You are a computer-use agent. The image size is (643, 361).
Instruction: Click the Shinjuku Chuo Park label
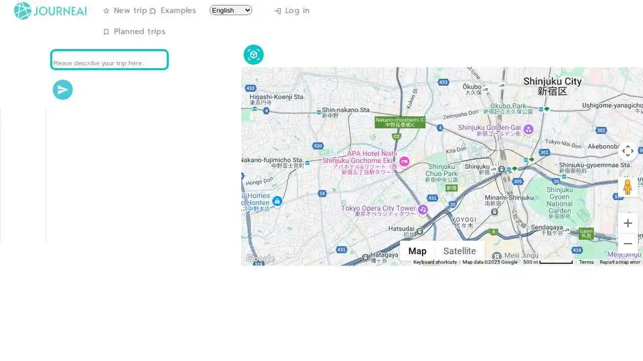coord(441,172)
